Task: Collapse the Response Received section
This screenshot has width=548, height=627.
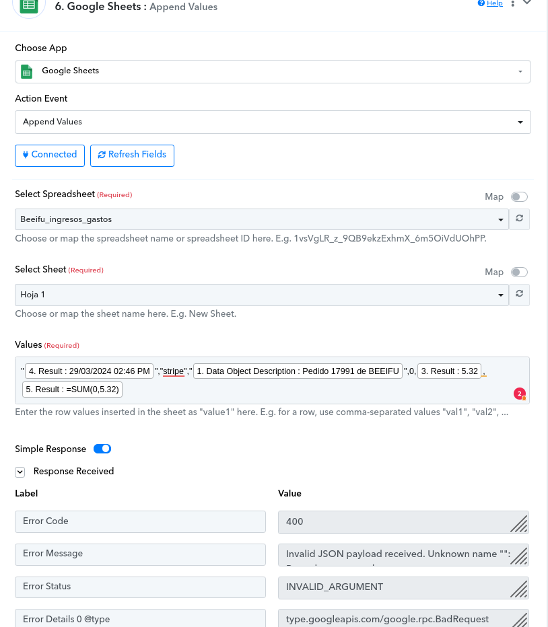Action: (20, 472)
